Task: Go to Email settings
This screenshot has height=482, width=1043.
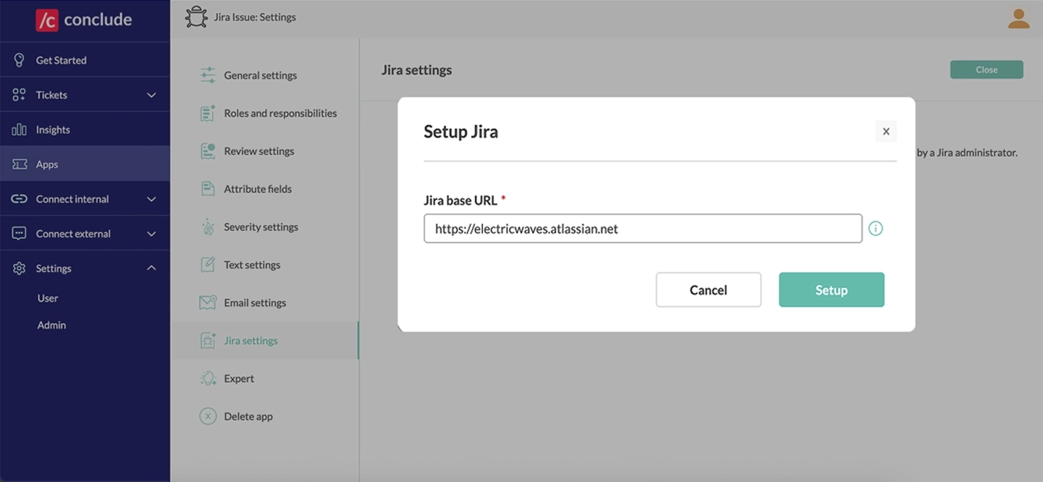Action: 255,303
